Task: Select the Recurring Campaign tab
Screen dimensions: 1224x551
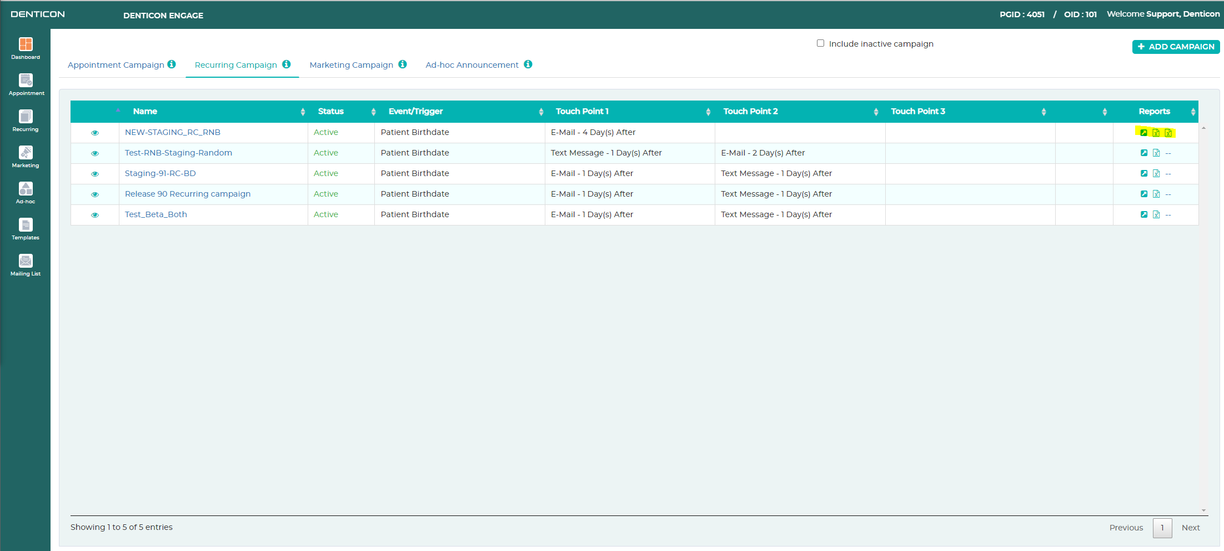Action: tap(235, 65)
